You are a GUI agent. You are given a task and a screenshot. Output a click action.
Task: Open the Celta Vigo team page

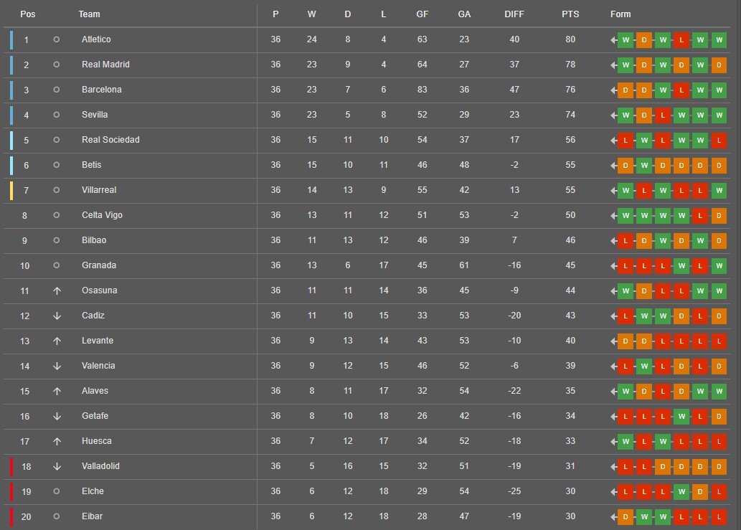[102, 215]
